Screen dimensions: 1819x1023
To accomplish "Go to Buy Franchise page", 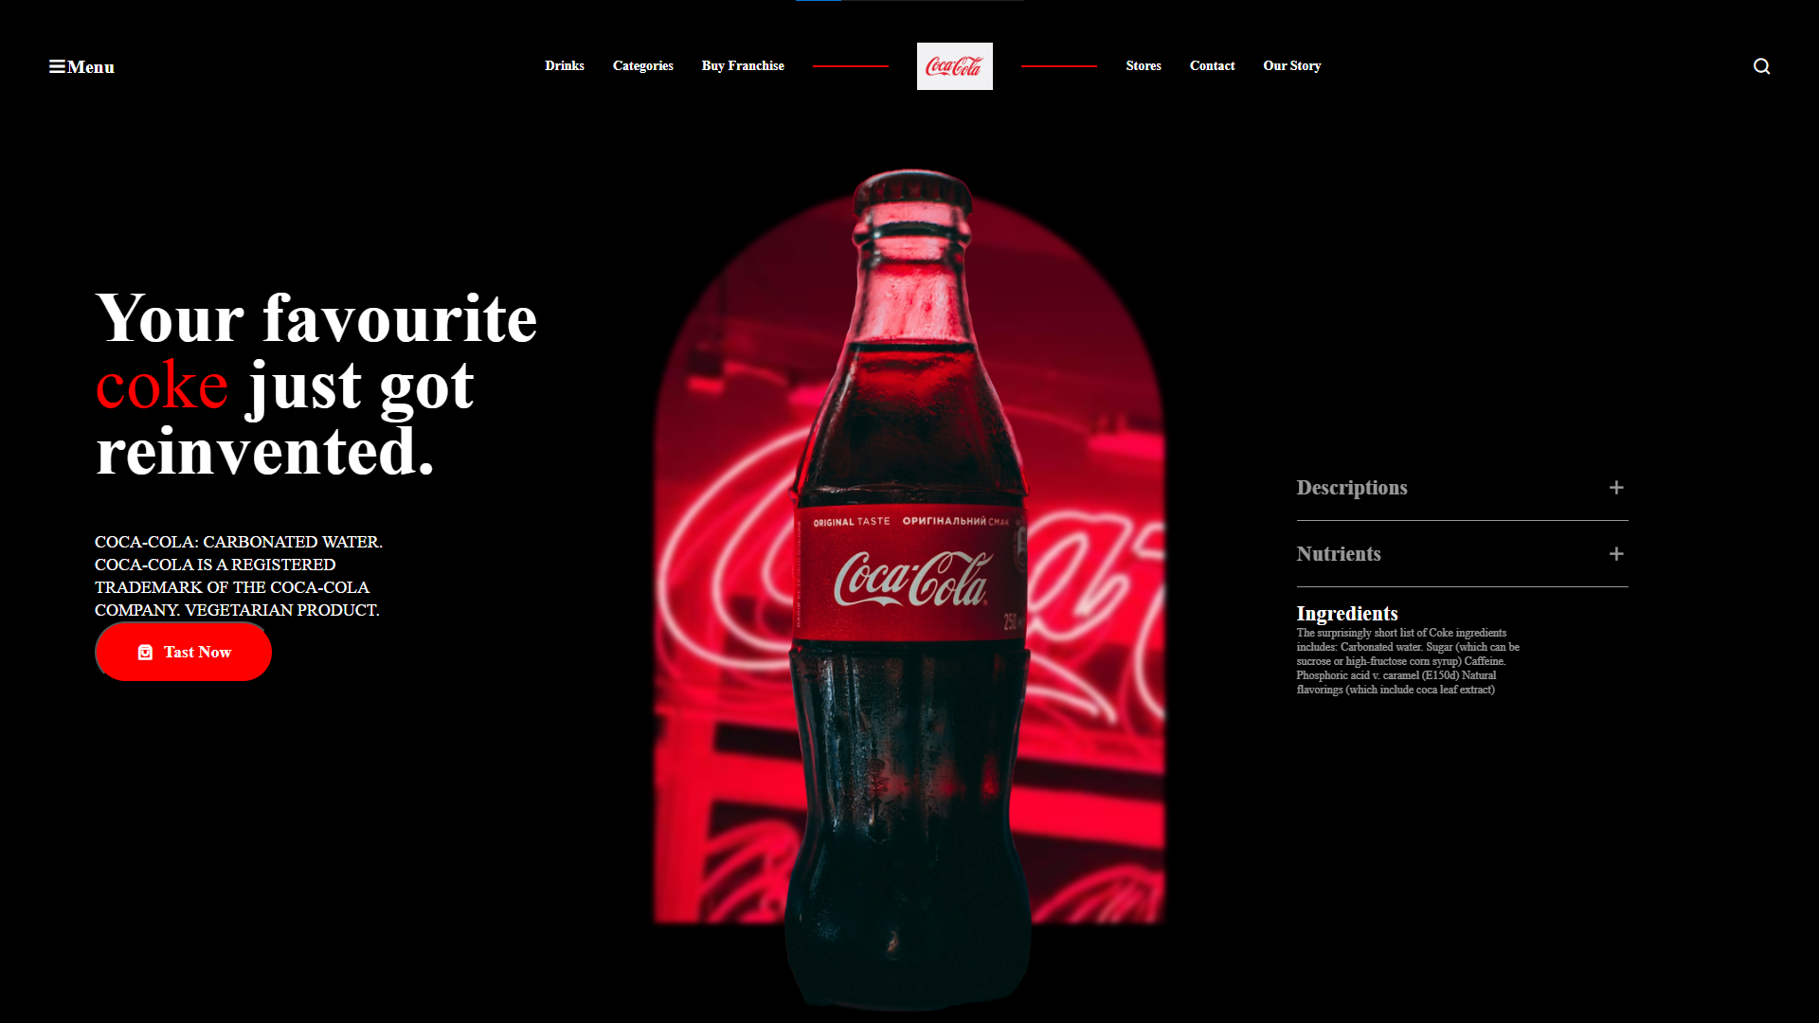I will pos(743,66).
